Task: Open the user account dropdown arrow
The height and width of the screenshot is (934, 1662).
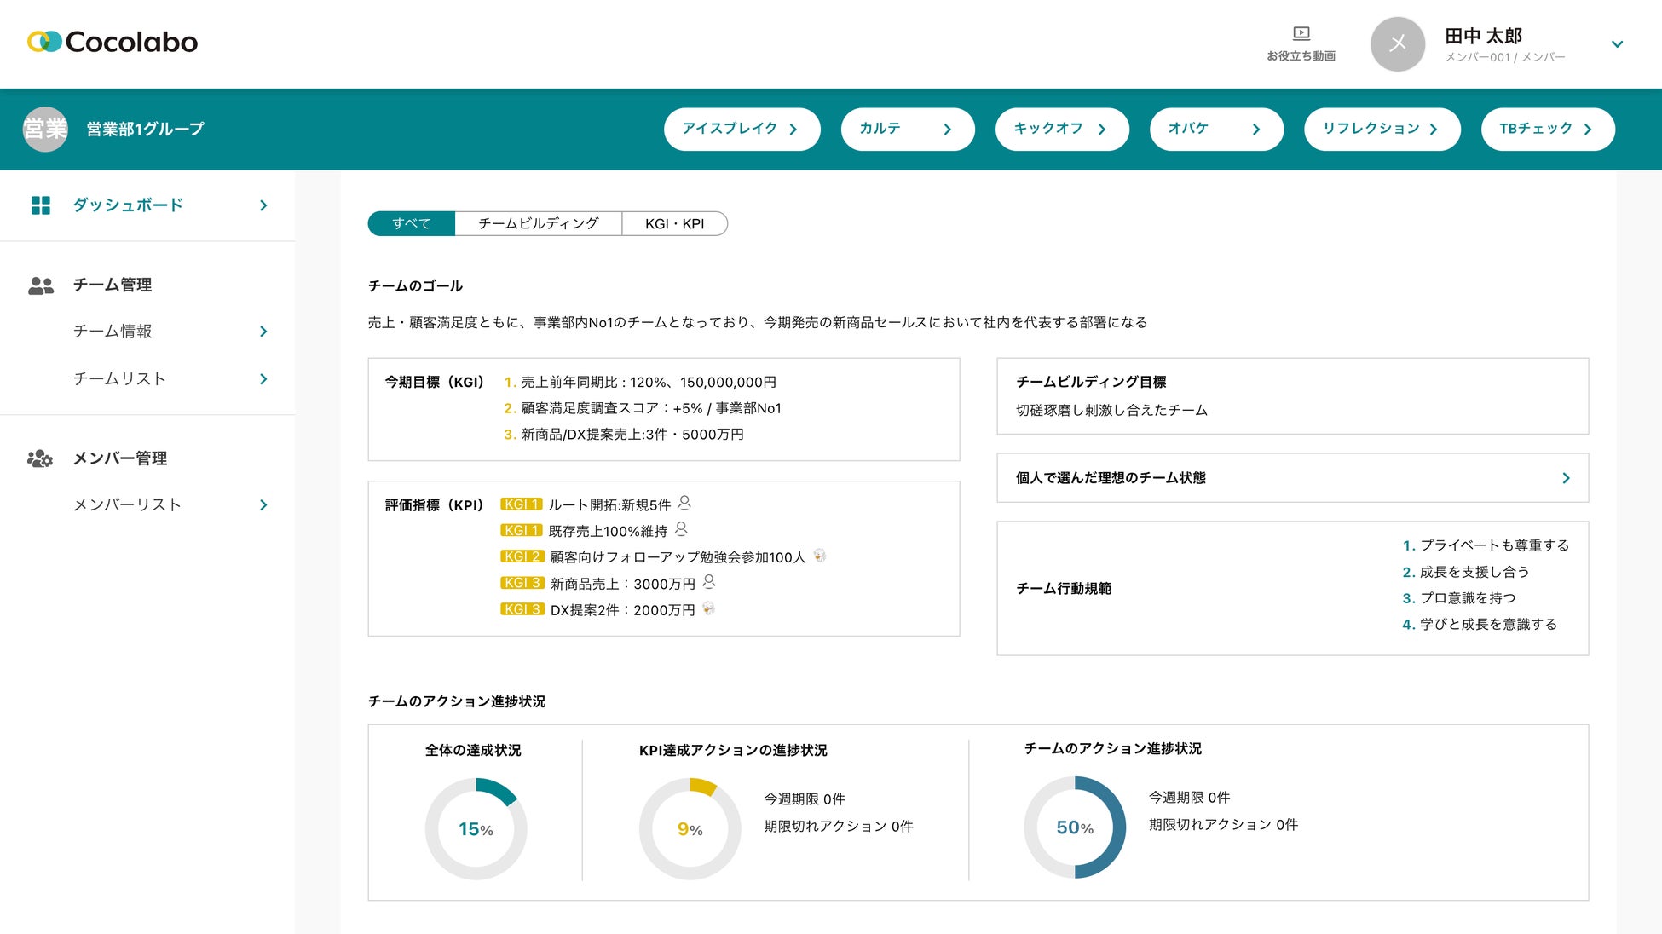Action: coord(1617,44)
